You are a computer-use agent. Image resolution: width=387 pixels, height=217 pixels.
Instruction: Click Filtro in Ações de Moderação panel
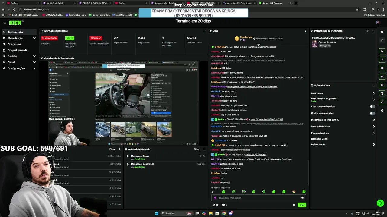[x=197, y=149]
